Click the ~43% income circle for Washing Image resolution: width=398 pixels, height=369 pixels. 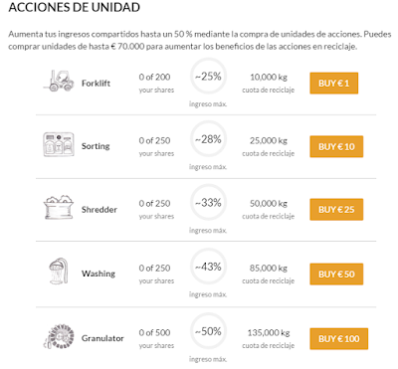[208, 267]
